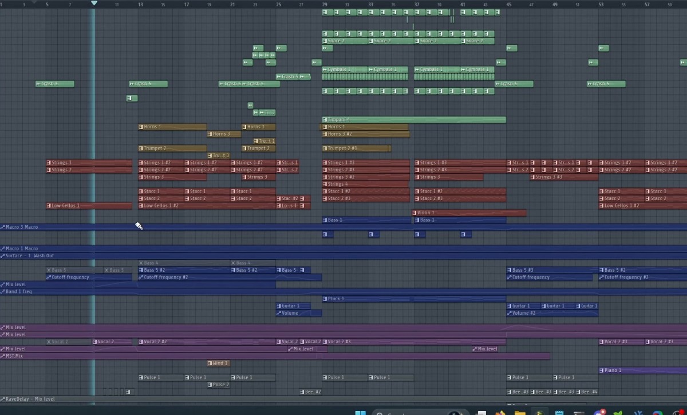Click the Wind 1 clip's pattern icon

(x=210, y=363)
